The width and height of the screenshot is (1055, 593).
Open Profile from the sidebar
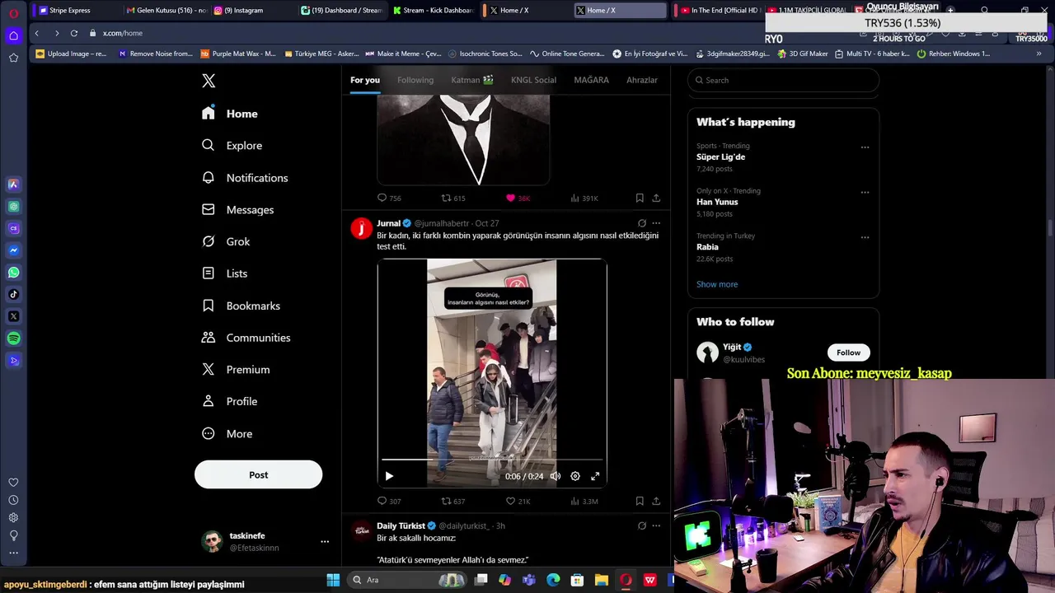(x=230, y=401)
